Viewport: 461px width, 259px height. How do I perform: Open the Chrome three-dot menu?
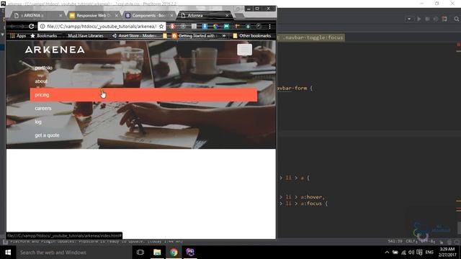pos(269,27)
